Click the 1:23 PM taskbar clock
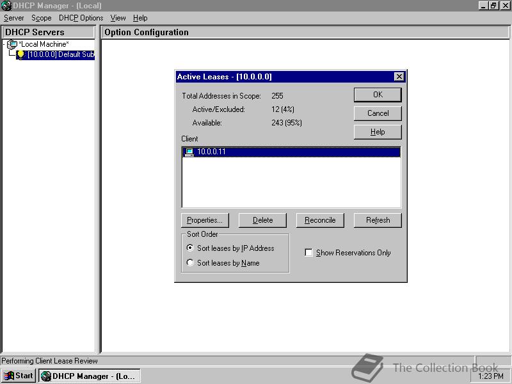Viewport: 512px width, 384px height. tap(491, 376)
